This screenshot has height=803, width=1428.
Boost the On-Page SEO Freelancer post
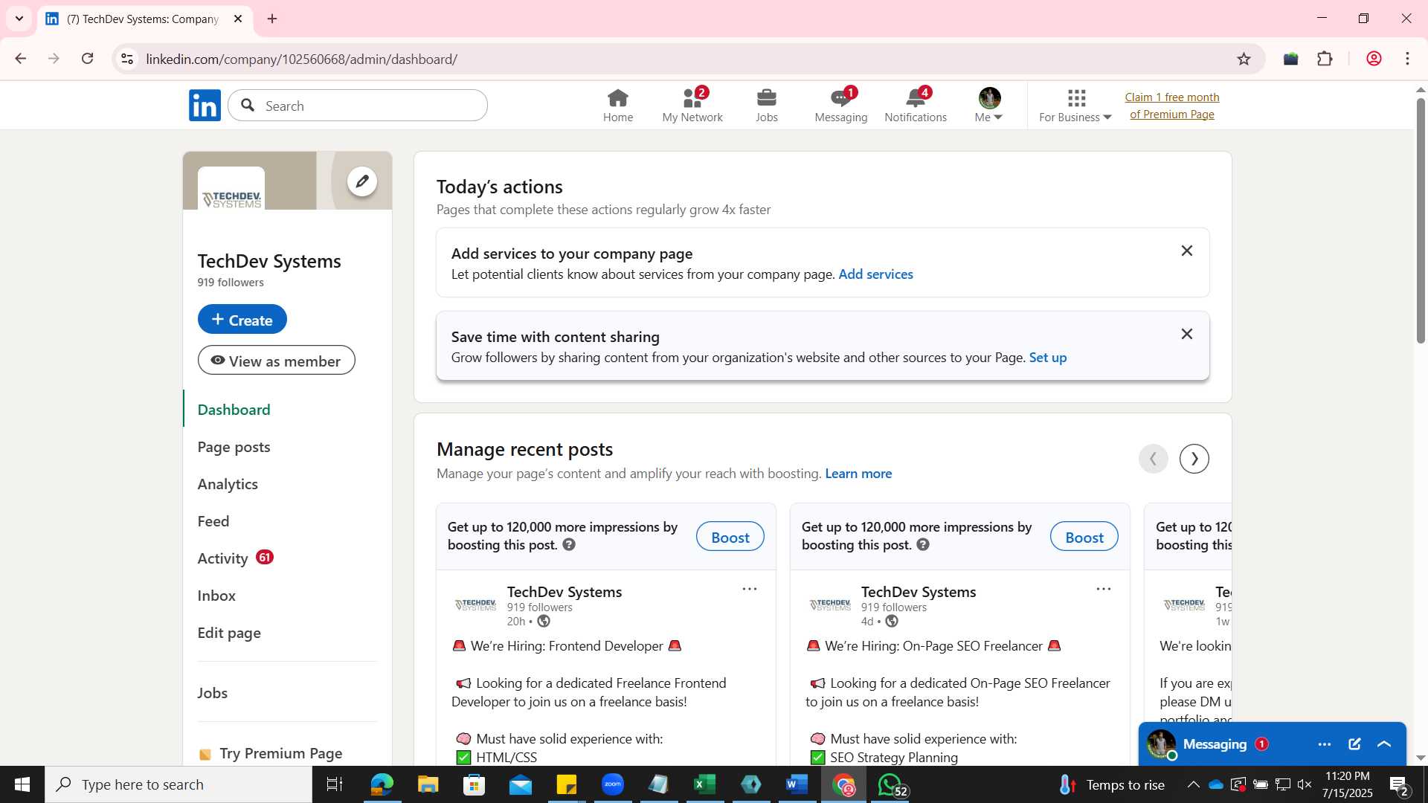point(1084,537)
